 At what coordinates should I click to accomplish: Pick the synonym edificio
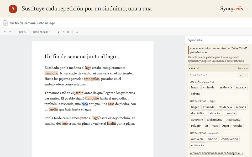(212, 139)
